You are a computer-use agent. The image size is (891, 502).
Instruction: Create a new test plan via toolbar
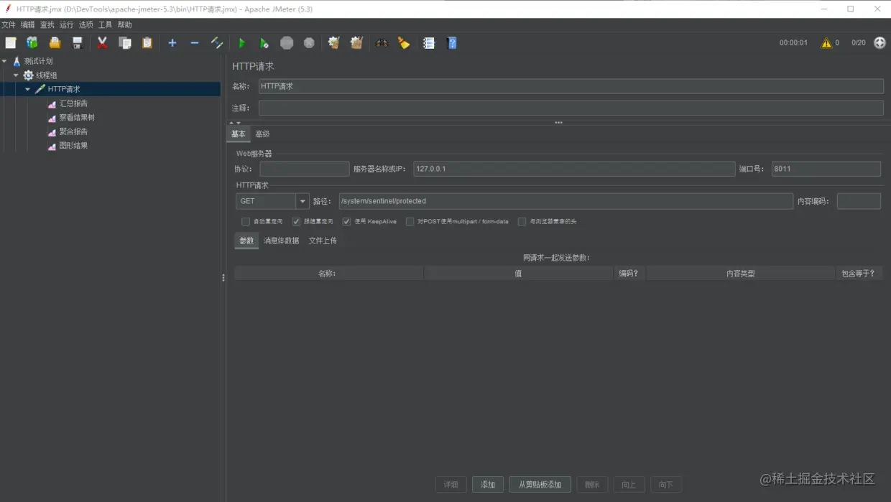11,43
